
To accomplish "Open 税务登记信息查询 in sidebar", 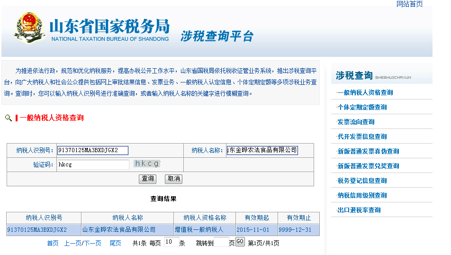I will pos(362,181).
